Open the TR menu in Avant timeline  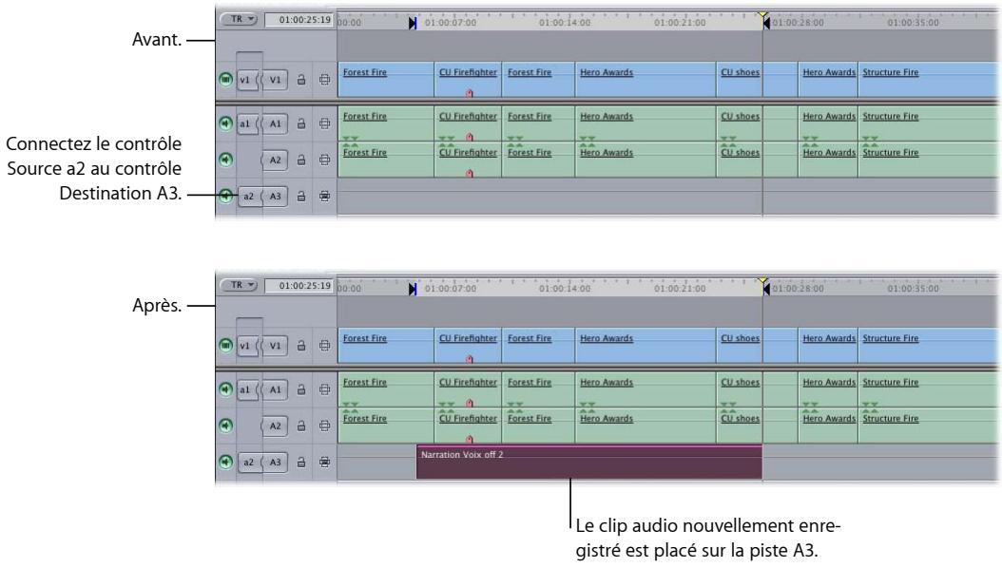coord(239,19)
